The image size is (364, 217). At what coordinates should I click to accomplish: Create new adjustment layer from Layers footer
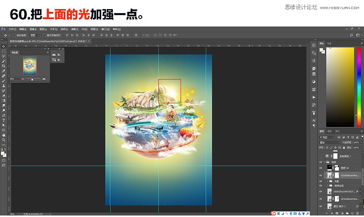[x=342, y=213]
